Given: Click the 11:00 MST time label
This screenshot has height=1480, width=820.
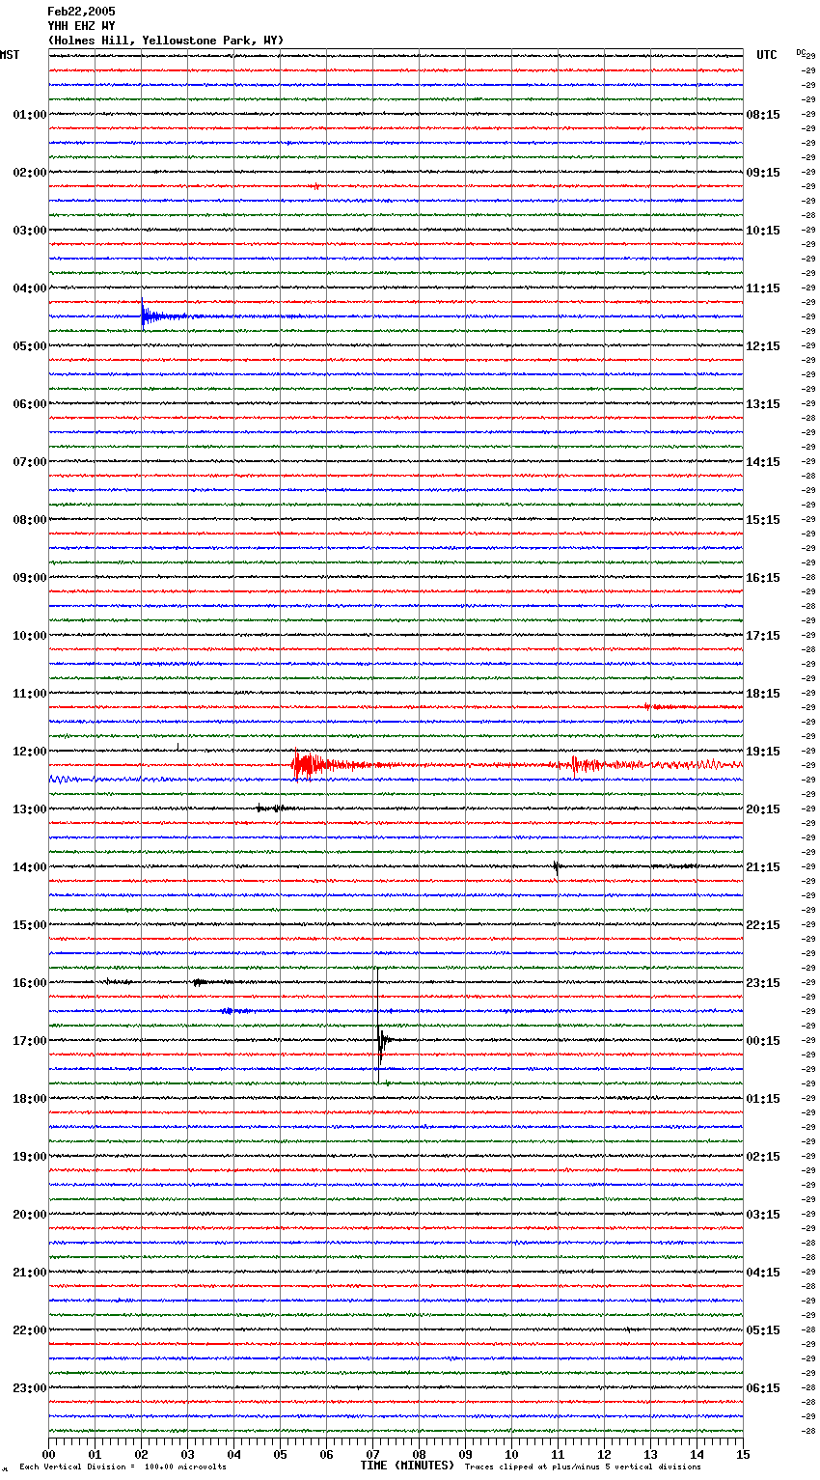Looking at the screenshot, I should click(x=30, y=694).
